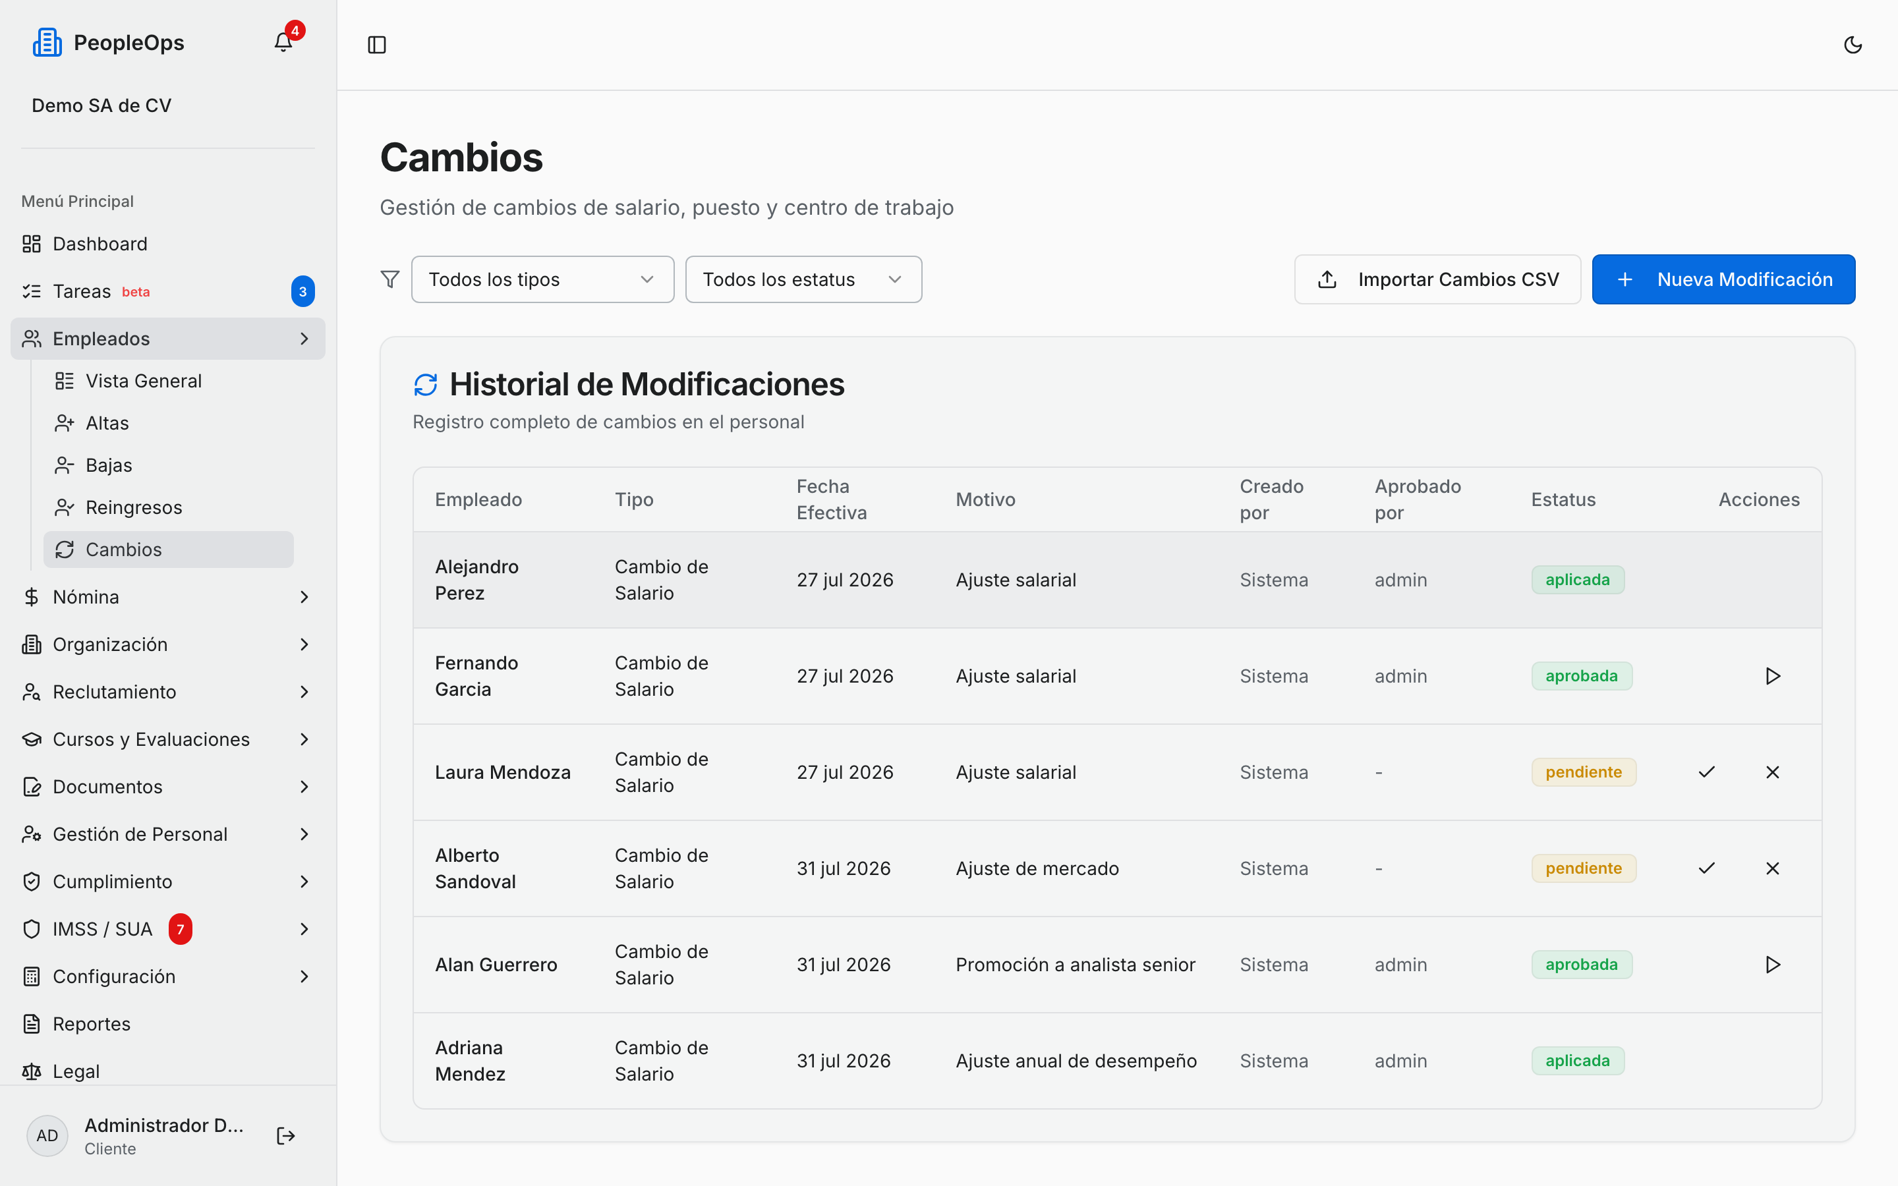Click Importar Cambios CSV button
The width and height of the screenshot is (1898, 1186).
(1437, 279)
